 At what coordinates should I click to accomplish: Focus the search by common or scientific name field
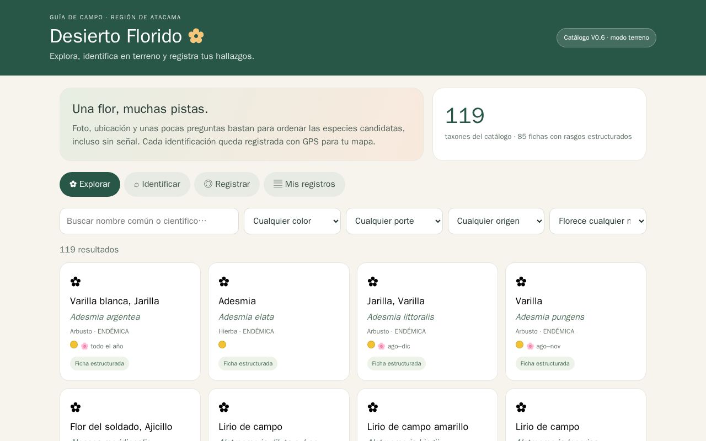[149, 221]
